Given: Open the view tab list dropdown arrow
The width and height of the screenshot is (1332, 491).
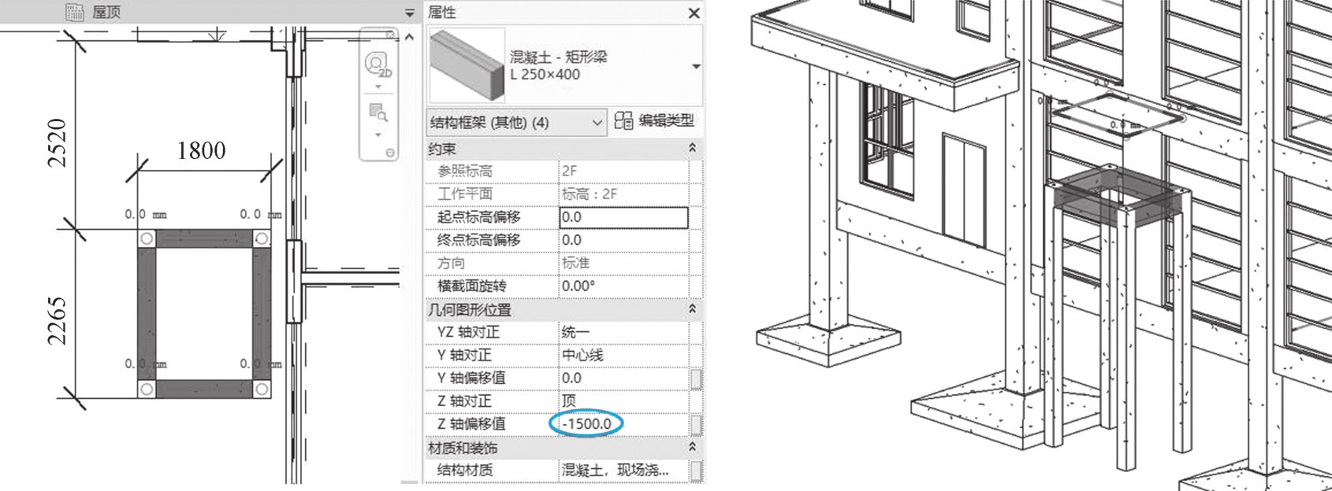Looking at the screenshot, I should [410, 13].
